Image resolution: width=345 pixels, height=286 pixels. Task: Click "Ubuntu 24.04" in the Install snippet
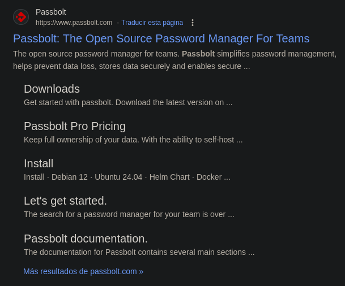[118, 177]
